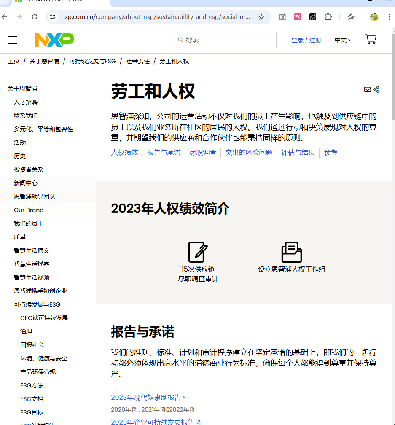This screenshot has width=395, height=425.
Task: Select 环境、健康与安全 in sidebar
Action: click(x=44, y=358)
